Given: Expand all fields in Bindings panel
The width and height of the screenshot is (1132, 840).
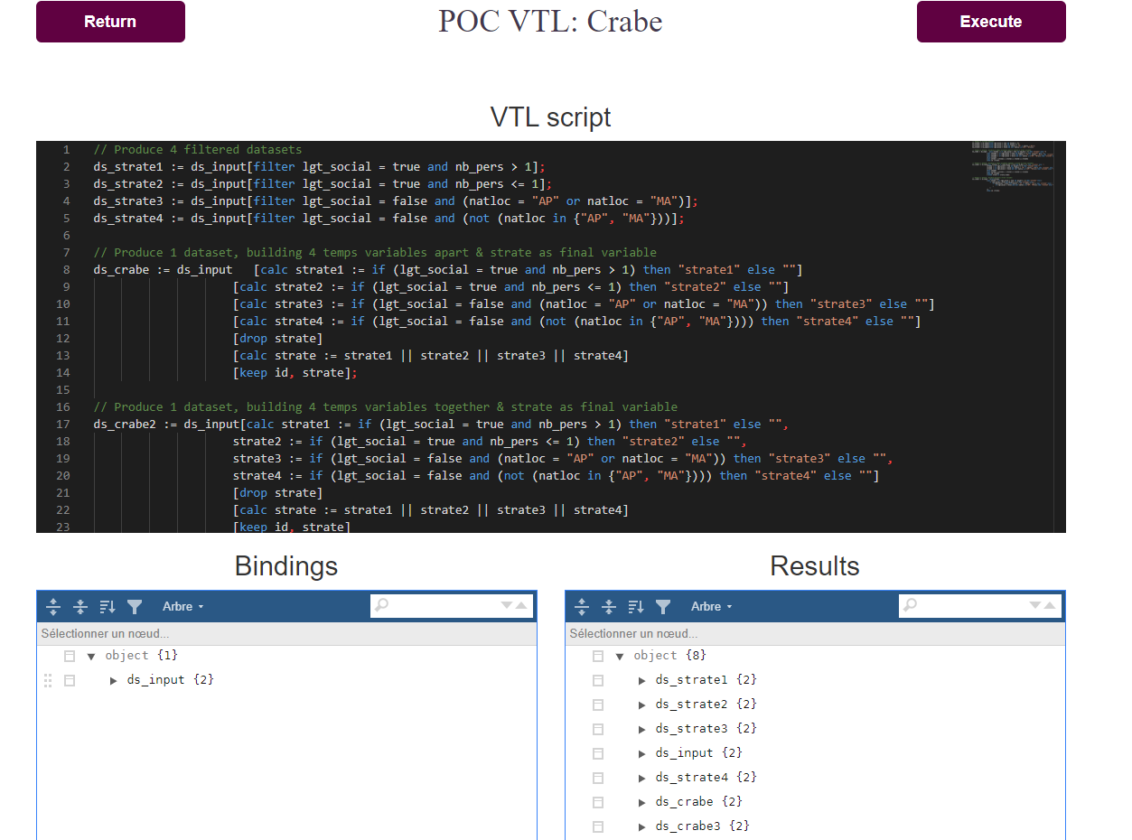Looking at the screenshot, I should click(53, 607).
